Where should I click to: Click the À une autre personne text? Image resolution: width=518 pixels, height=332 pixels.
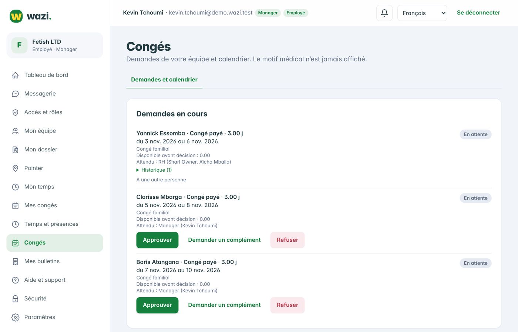[x=161, y=180]
